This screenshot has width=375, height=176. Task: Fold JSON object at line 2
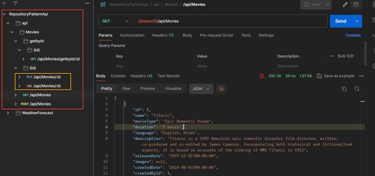125,104
